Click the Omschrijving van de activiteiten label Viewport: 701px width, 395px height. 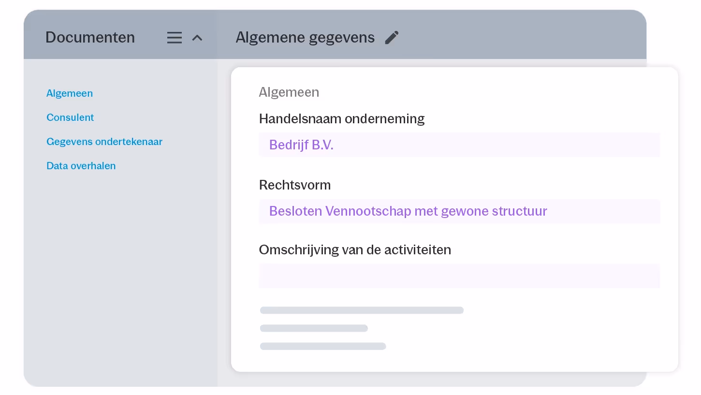[x=355, y=250]
